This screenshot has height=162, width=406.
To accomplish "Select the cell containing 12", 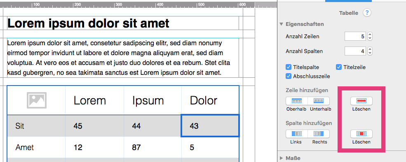I will 94,147.
